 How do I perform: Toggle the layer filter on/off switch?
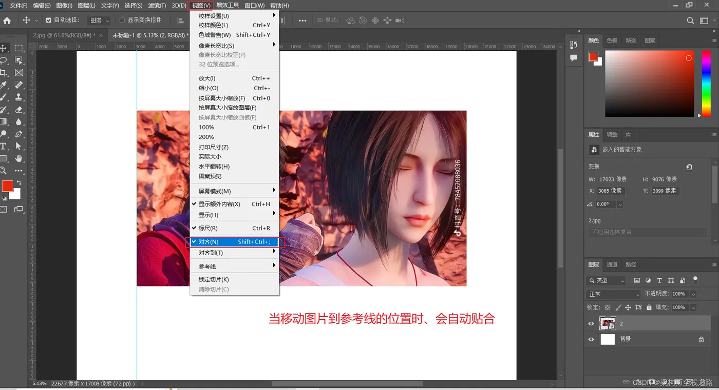pyautogui.click(x=695, y=280)
